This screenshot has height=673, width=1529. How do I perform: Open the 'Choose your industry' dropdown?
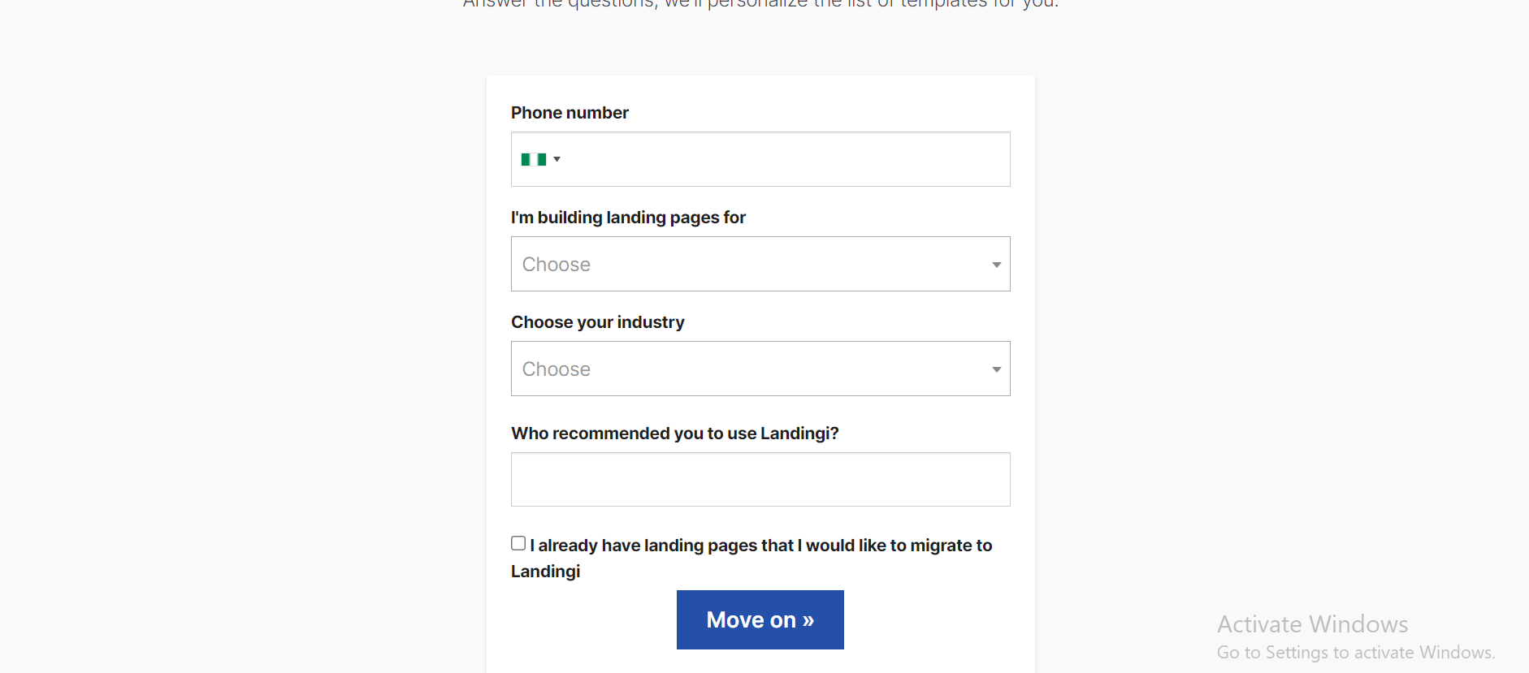tap(760, 369)
